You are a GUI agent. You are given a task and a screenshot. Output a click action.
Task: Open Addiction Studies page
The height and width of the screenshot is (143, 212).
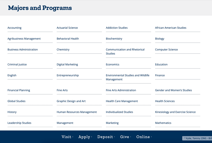tap(117, 28)
